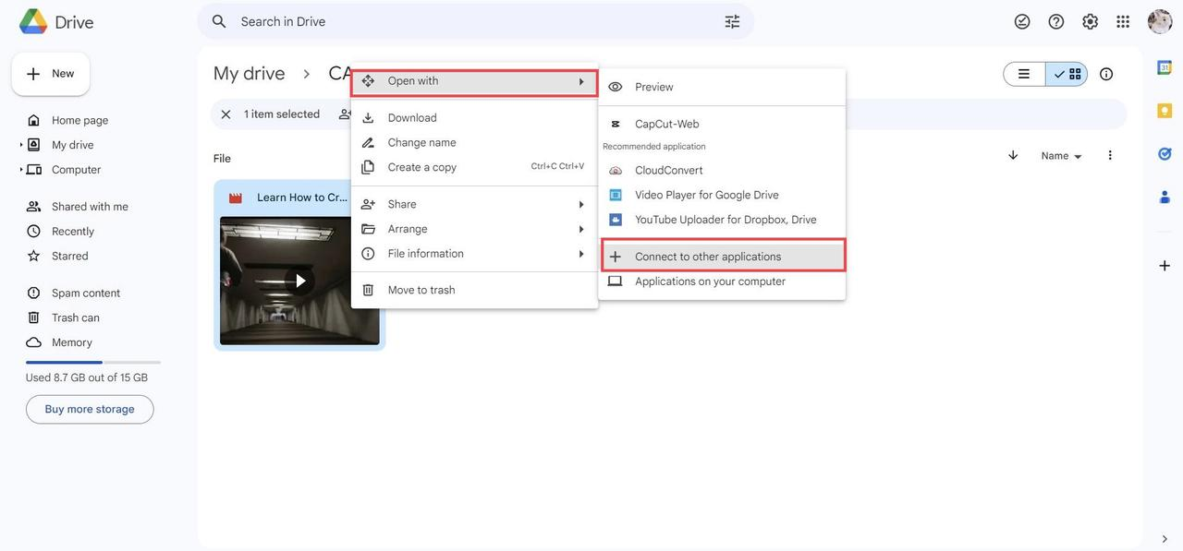Click the share people icon in selection bar

(x=345, y=114)
